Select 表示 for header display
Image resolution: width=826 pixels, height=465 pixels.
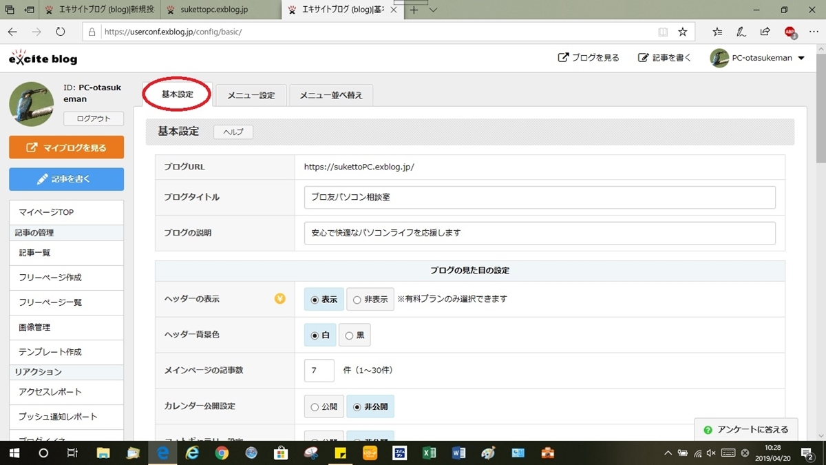click(x=324, y=300)
